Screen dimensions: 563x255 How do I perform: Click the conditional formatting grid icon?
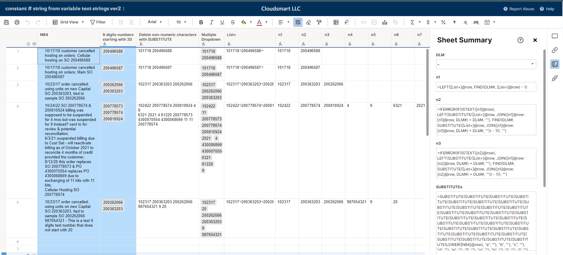(x=336, y=22)
